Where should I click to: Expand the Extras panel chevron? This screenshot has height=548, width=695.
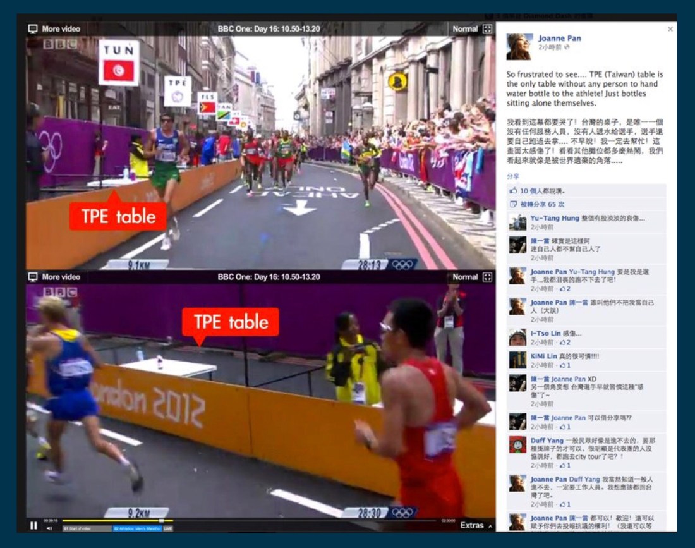coord(490,526)
